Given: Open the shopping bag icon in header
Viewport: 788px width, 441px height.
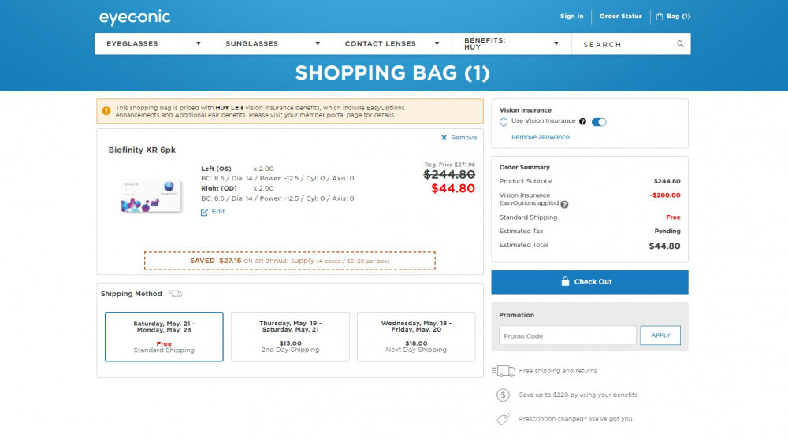Looking at the screenshot, I should coord(660,16).
